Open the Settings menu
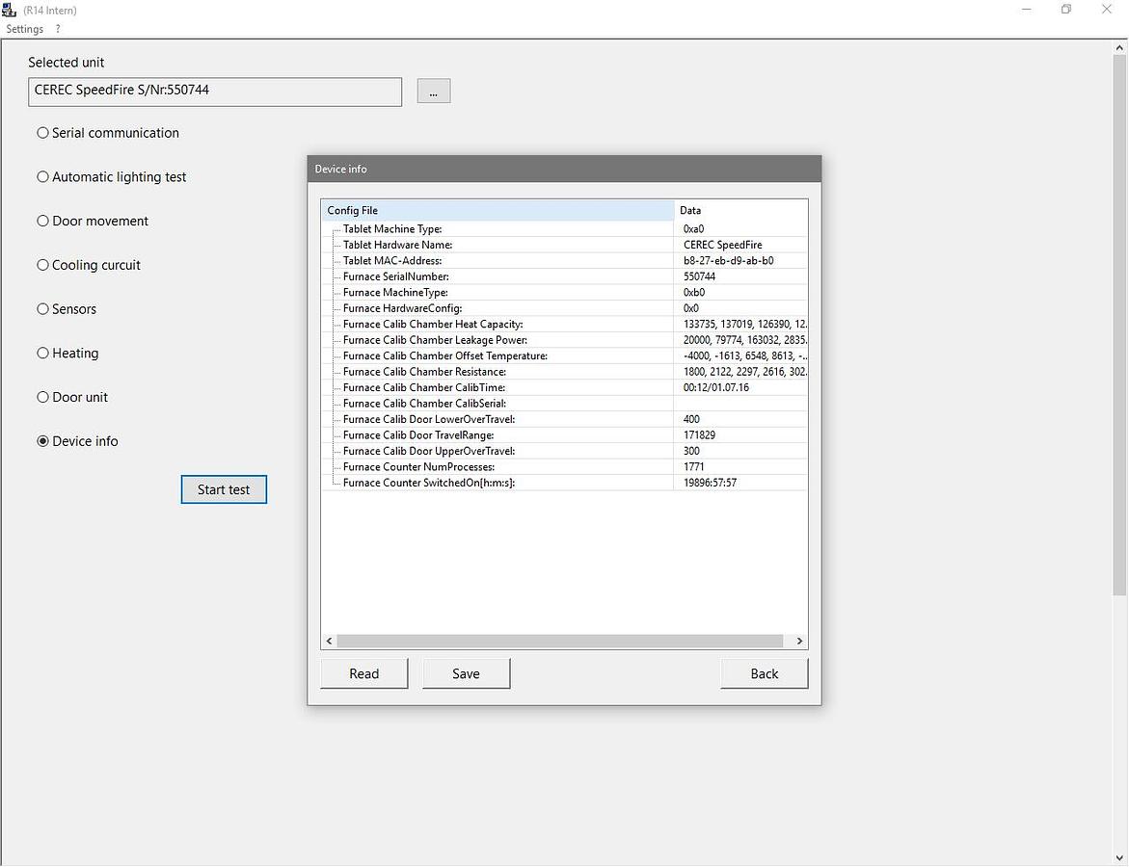Screen dimensions: 1129x867 coord(24,29)
